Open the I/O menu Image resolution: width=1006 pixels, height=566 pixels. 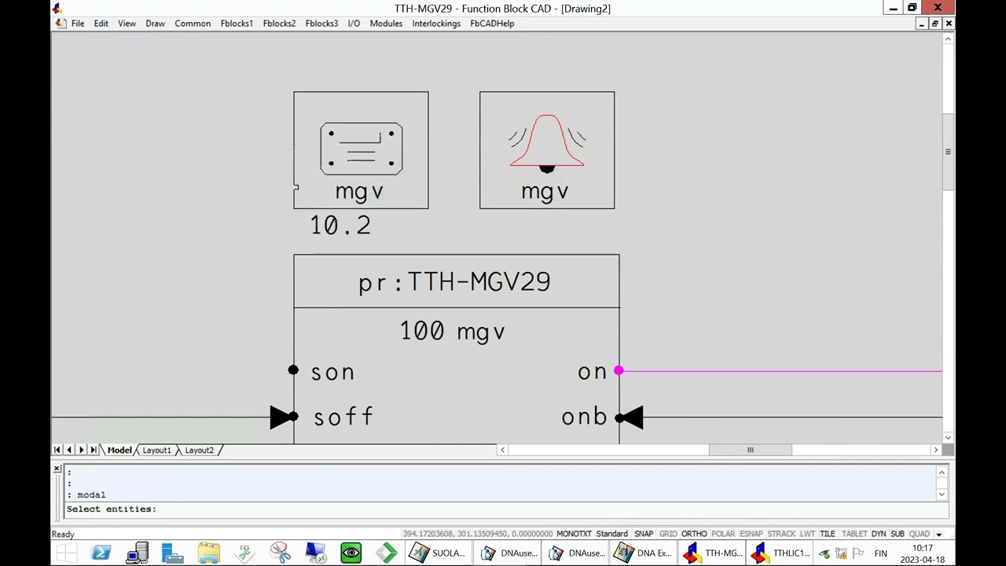coord(354,24)
